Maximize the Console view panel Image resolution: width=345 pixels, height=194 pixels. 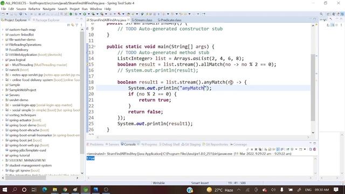315,143
